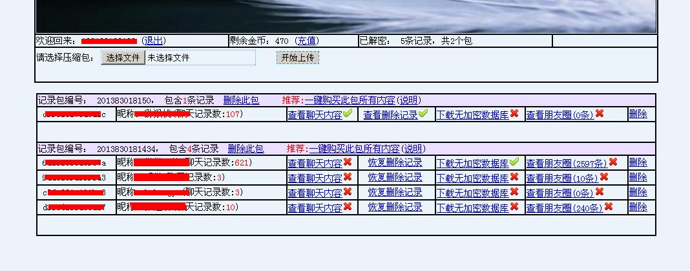Click red X beside 查看朋友圈(10条)

point(603,177)
